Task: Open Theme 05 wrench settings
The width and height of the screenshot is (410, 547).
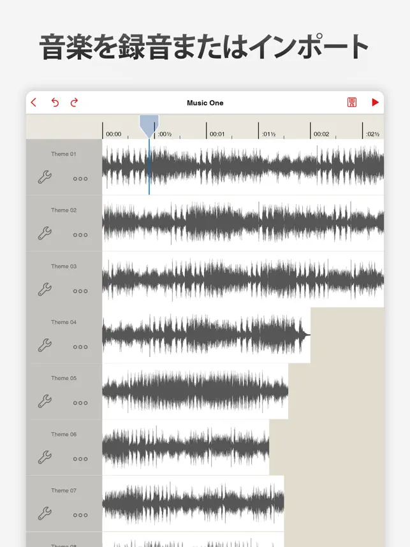Action: click(x=45, y=401)
